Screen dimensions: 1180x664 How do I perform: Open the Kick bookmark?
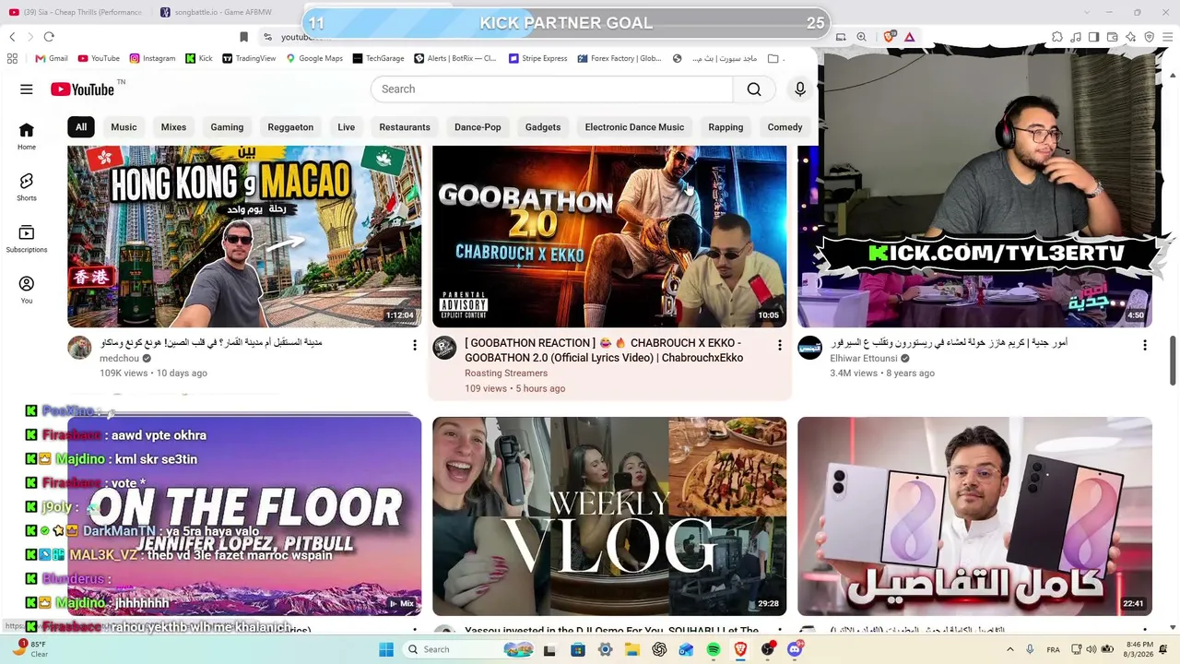coord(199,58)
